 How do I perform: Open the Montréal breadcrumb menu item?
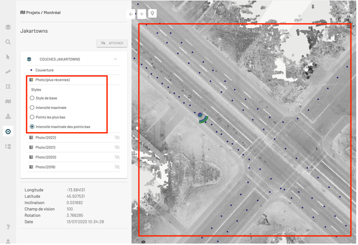point(51,13)
